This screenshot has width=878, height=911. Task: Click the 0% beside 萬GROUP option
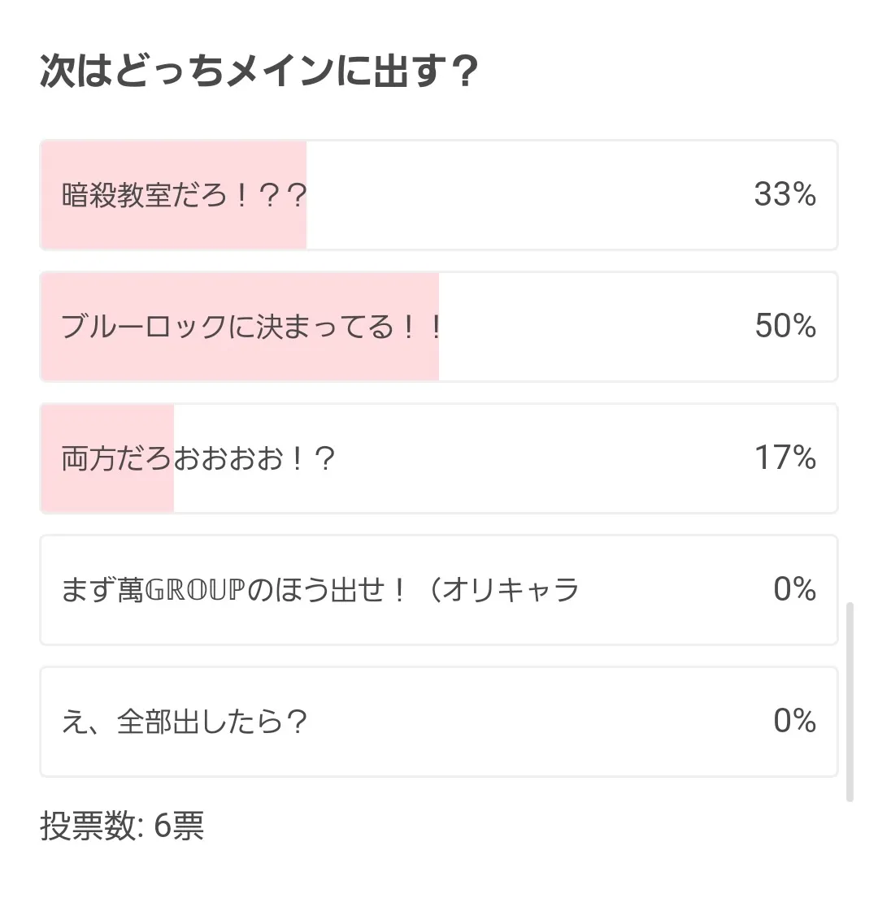point(794,590)
